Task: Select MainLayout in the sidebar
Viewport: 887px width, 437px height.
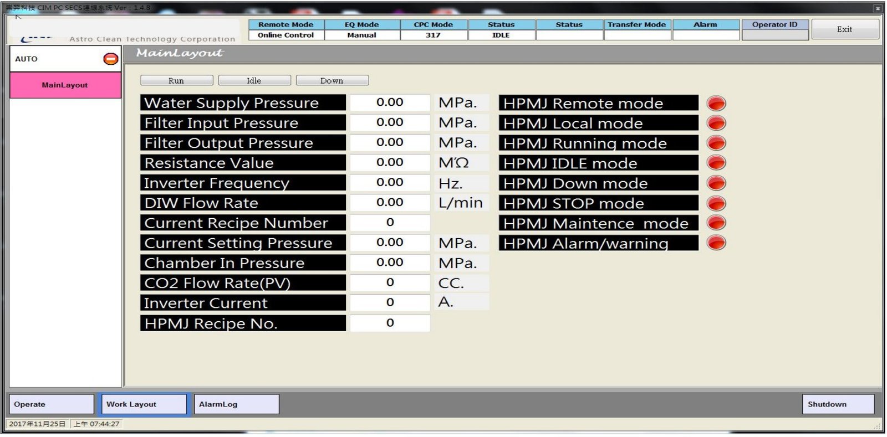Action: point(65,85)
